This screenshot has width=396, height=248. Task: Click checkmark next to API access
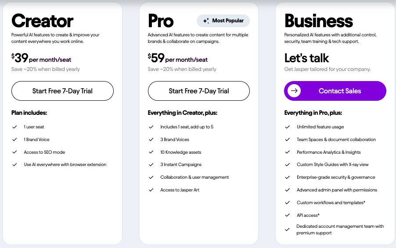288,215
